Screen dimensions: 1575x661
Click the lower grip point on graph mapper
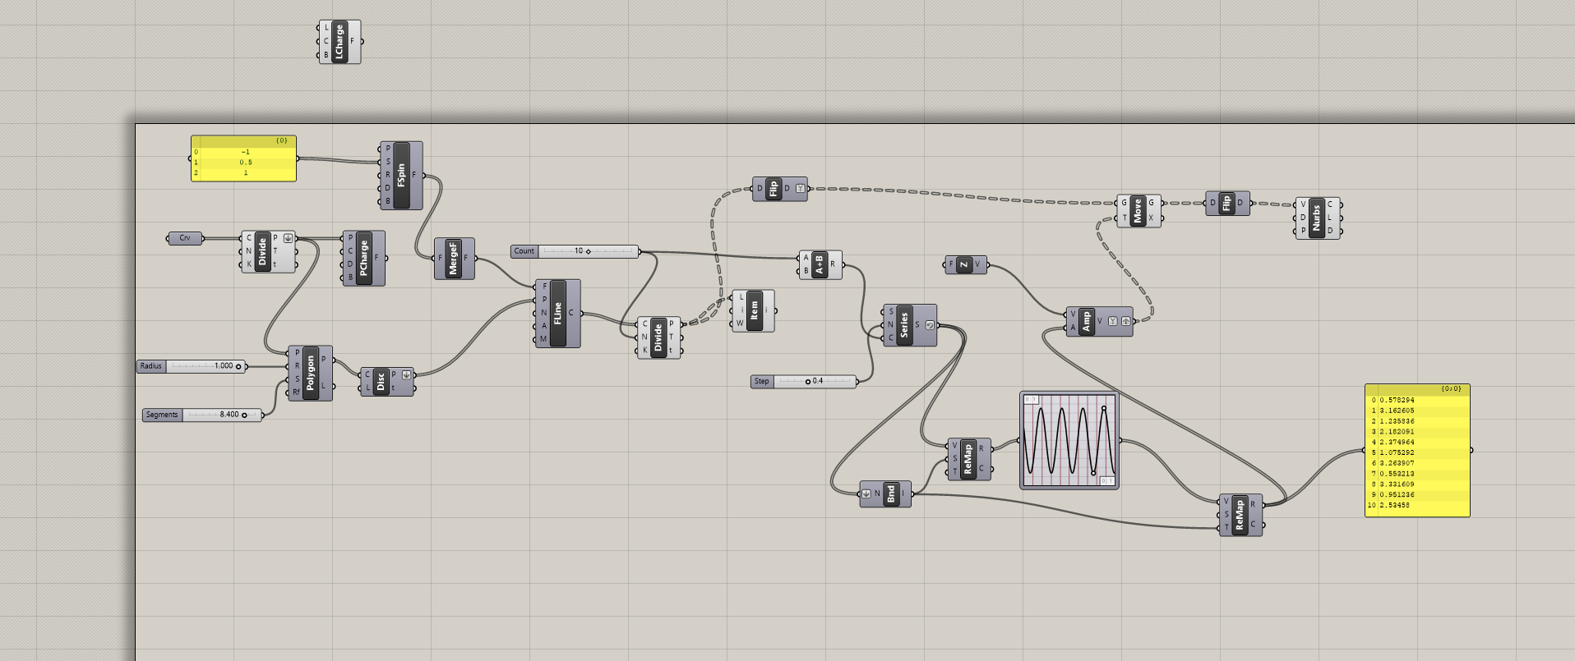pyautogui.click(x=1093, y=473)
